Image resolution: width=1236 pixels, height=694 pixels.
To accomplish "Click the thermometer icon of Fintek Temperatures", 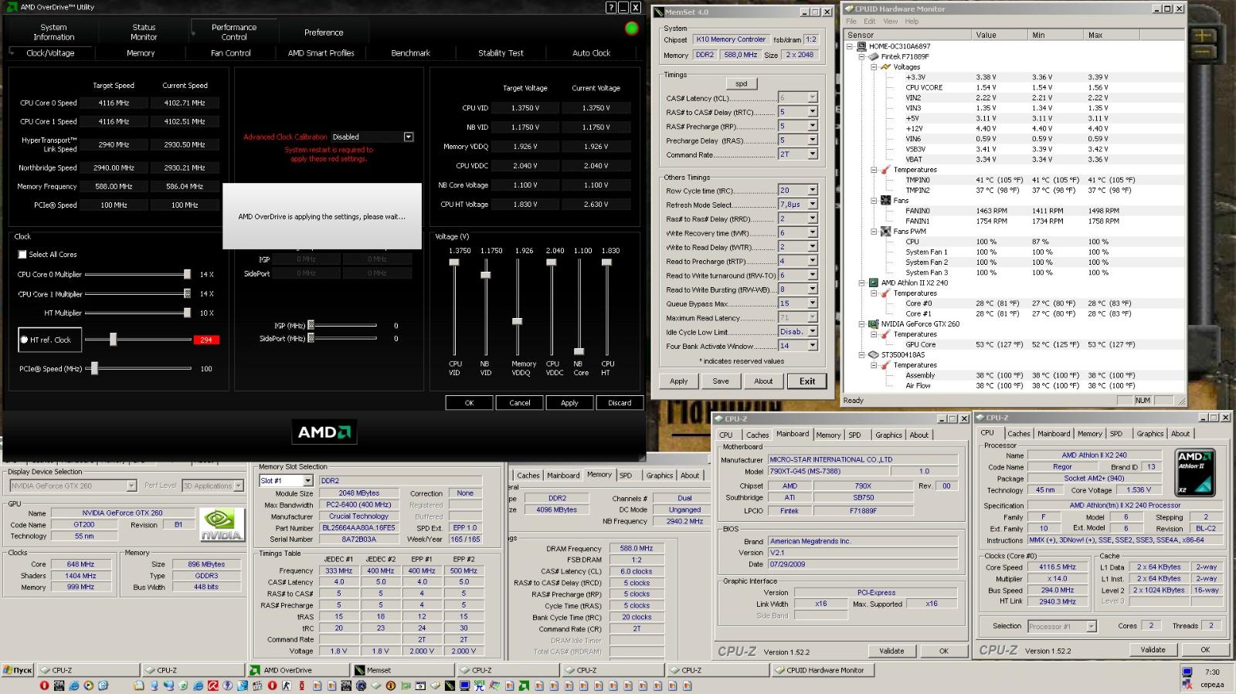I will click(886, 170).
